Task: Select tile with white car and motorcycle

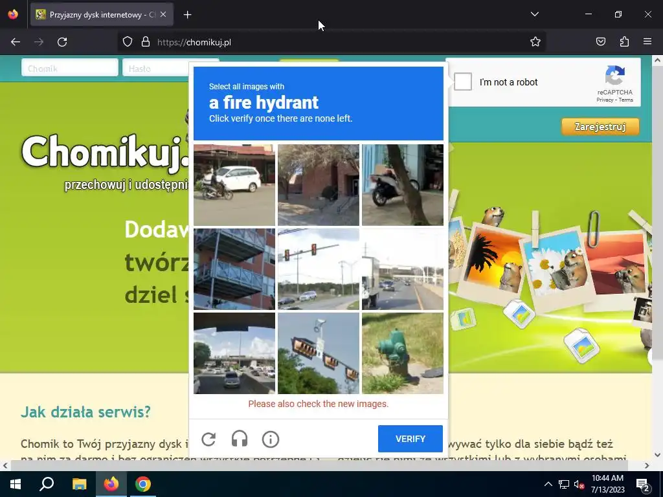Action: pos(234,185)
